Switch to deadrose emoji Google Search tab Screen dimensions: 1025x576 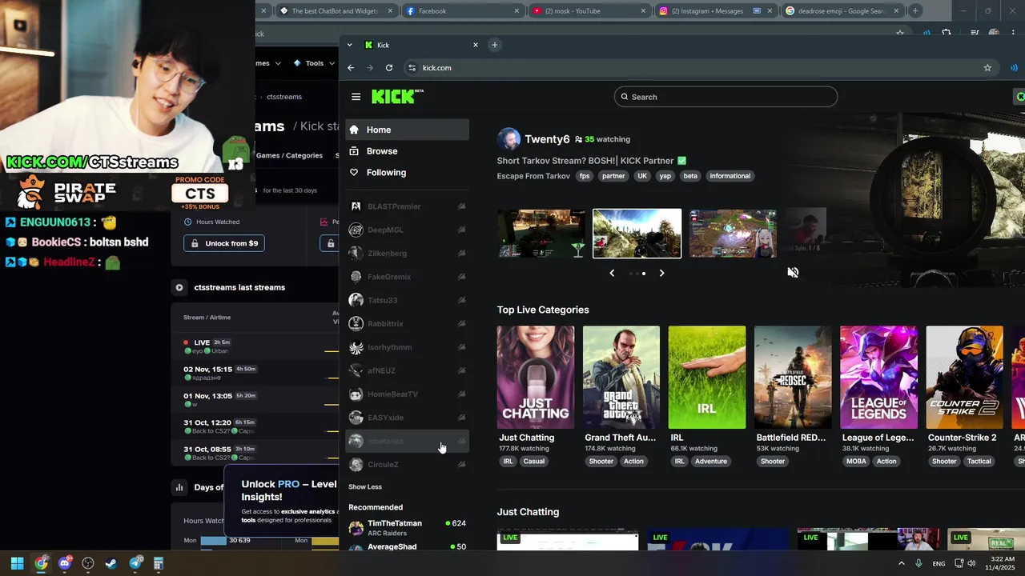tap(842, 11)
